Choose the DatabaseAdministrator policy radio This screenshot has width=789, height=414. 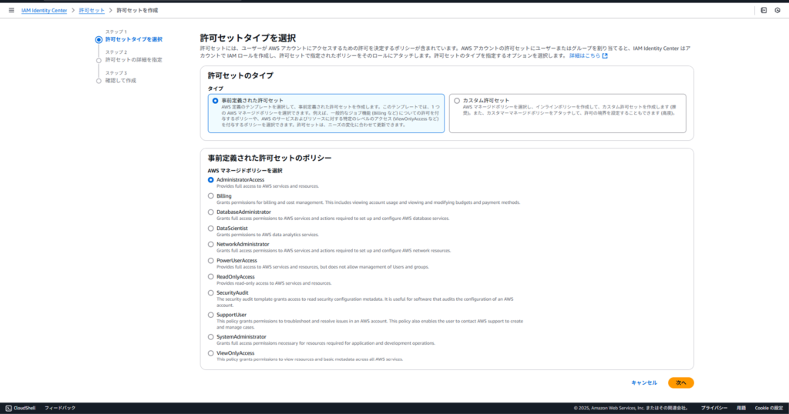[x=211, y=212]
